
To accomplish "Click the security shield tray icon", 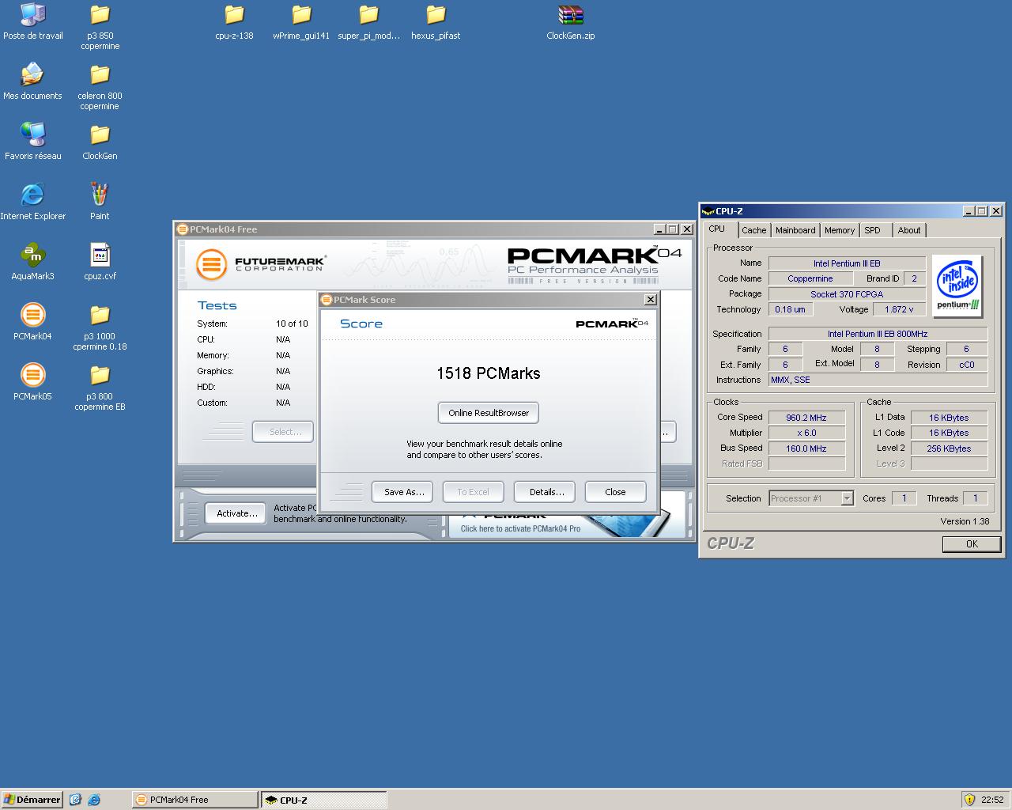I will pos(969,800).
